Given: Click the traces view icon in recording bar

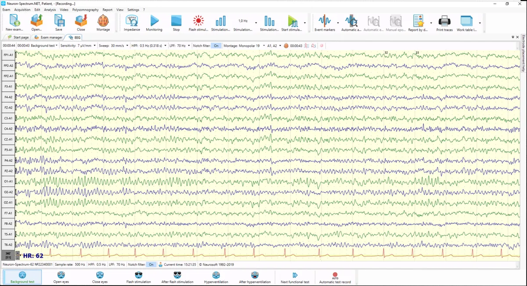Looking at the screenshot, I should click(306, 45).
